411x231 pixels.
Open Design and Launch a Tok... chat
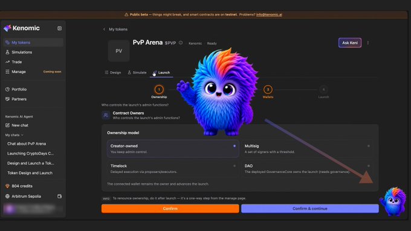(x=31, y=163)
